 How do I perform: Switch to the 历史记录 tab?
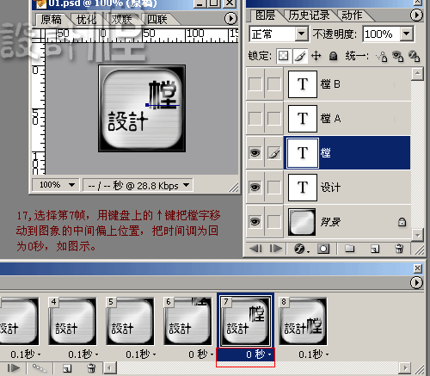[x=309, y=15]
